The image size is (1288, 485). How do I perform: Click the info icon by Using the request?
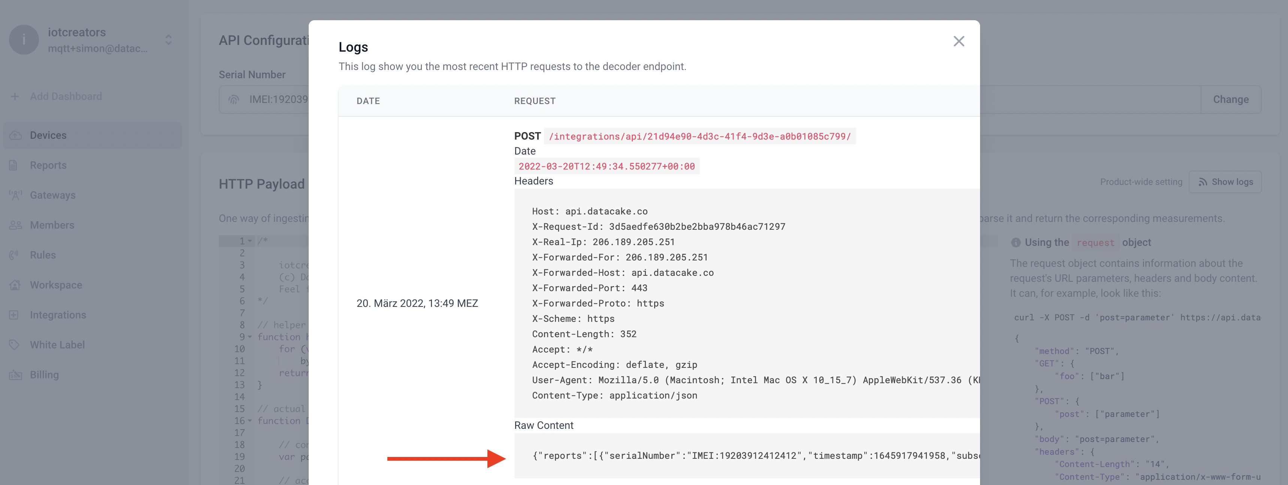click(x=1016, y=242)
